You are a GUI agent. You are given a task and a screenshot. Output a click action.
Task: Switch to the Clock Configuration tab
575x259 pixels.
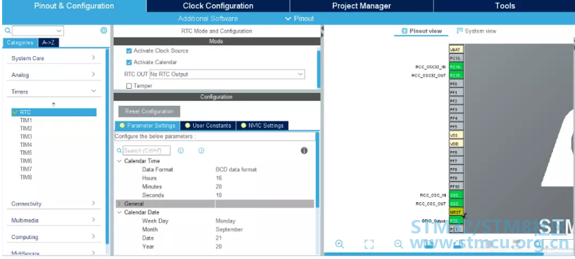click(x=218, y=6)
